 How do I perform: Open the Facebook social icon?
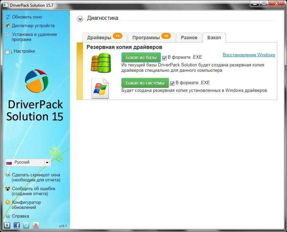17,225
